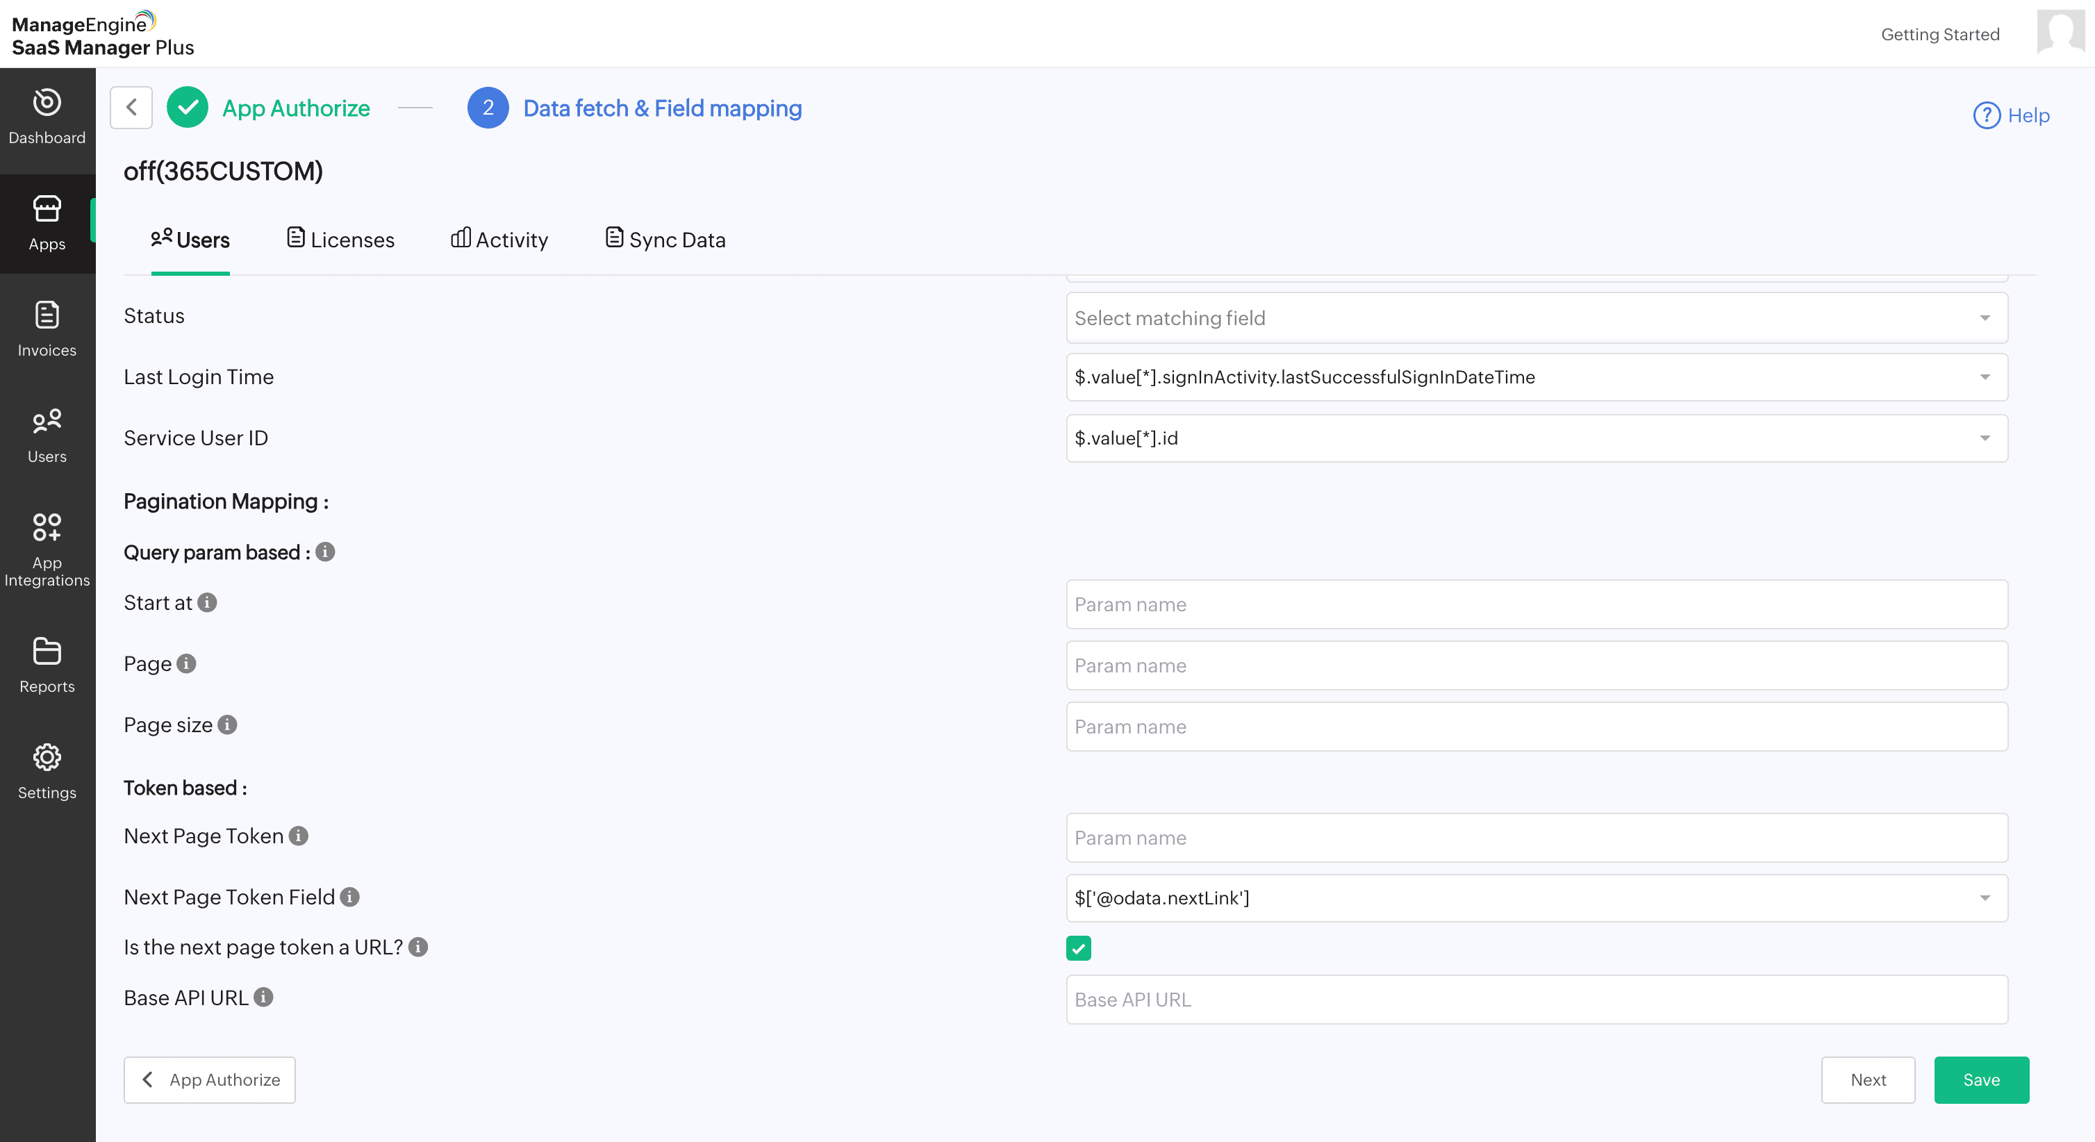Open the Next Page Token Field dropdown

click(1537, 898)
